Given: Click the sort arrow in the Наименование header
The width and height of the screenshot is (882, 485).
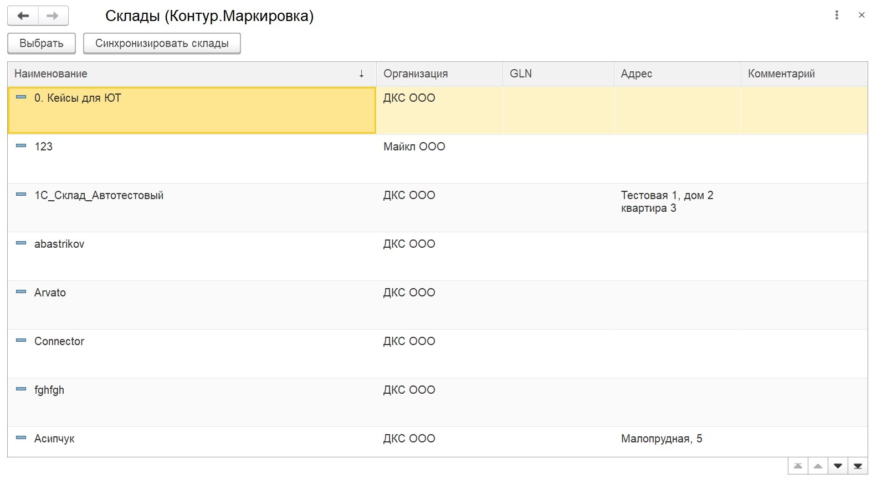Looking at the screenshot, I should (x=361, y=74).
